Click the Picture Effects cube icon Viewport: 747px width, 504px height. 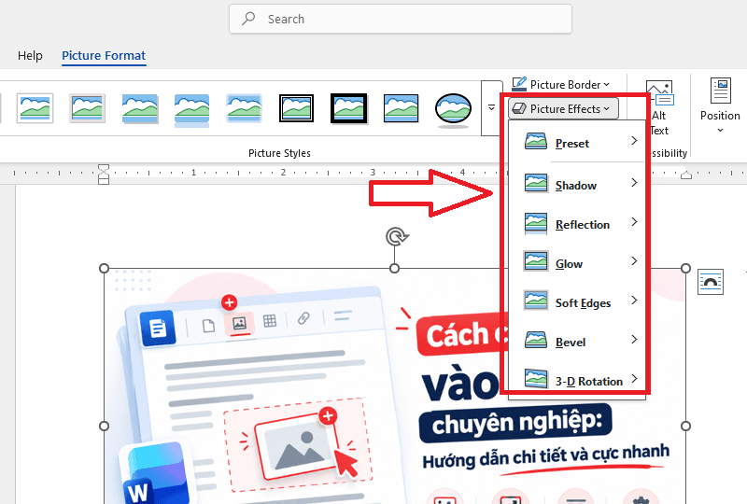tap(519, 108)
